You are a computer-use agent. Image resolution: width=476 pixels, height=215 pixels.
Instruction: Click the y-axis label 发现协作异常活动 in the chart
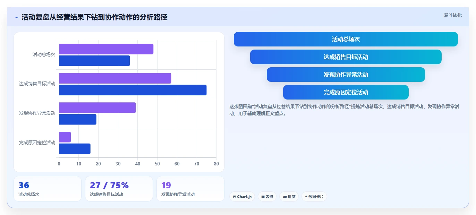(37, 113)
